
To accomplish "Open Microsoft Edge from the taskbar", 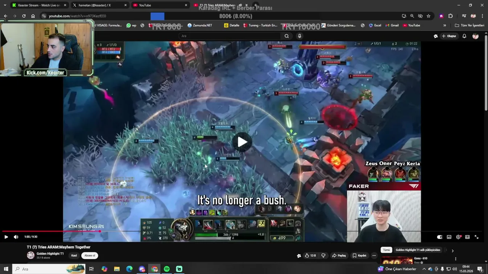I will 129,269.
